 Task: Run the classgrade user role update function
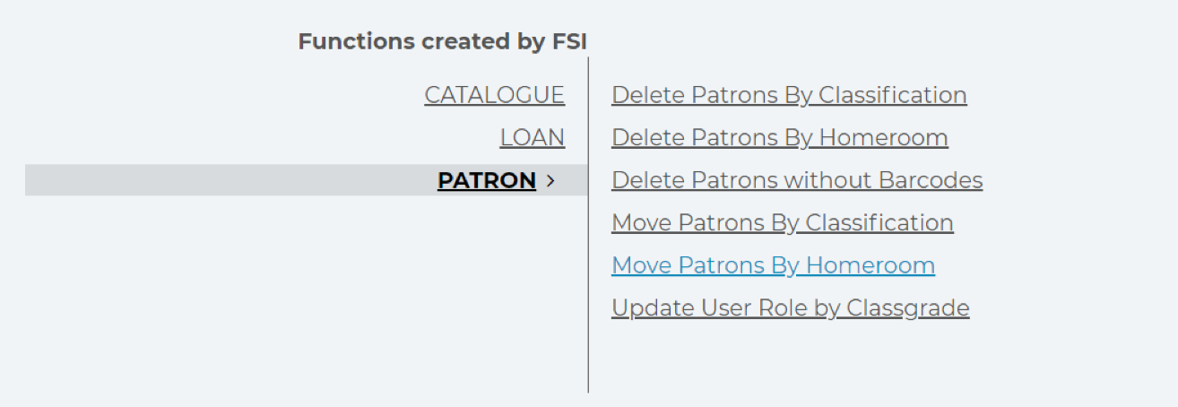pyautogui.click(x=791, y=308)
